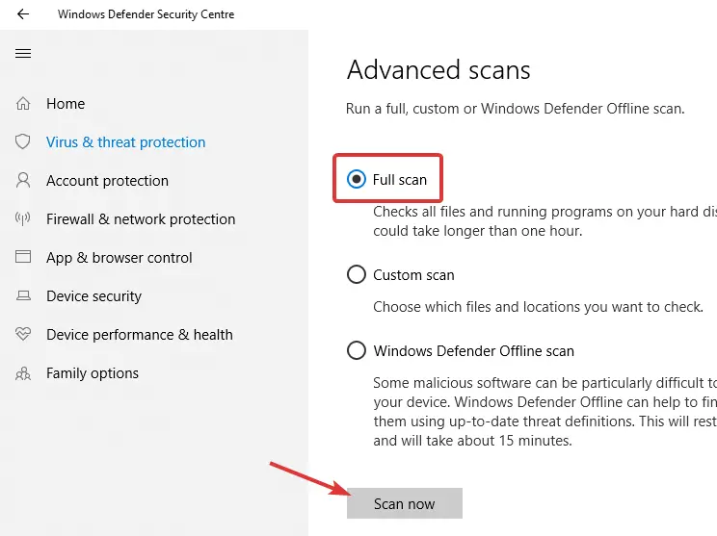Click the Advanced scans heading
The image size is (717, 536).
click(x=438, y=70)
